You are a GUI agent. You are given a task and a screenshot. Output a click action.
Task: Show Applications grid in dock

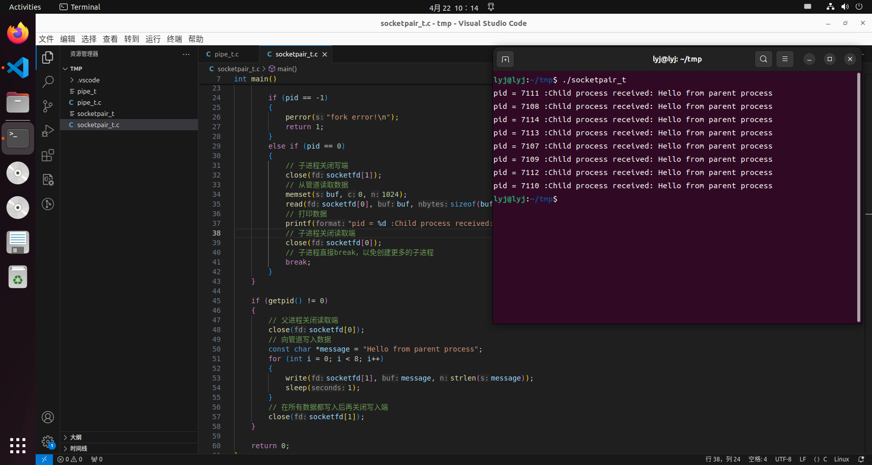[x=18, y=446]
